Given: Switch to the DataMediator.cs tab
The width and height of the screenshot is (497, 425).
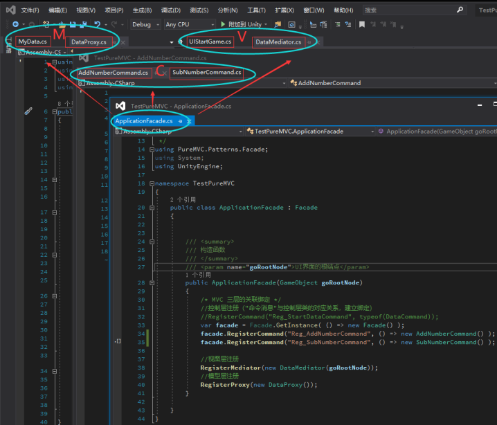Looking at the screenshot, I should (x=279, y=42).
